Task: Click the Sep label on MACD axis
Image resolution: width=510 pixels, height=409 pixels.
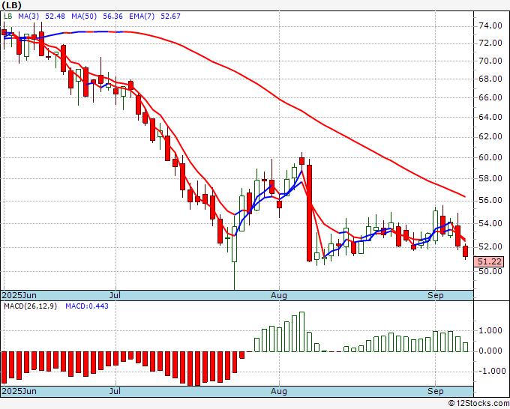Action: (436, 391)
